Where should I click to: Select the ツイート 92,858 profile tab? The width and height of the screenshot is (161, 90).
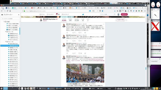coord(64,20)
